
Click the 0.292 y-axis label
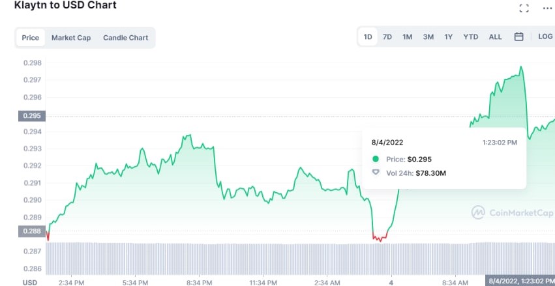pyautogui.click(x=32, y=165)
